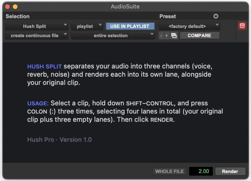Click the 2.00 value display field
The width and height of the screenshot is (251, 181).
pos(201,171)
